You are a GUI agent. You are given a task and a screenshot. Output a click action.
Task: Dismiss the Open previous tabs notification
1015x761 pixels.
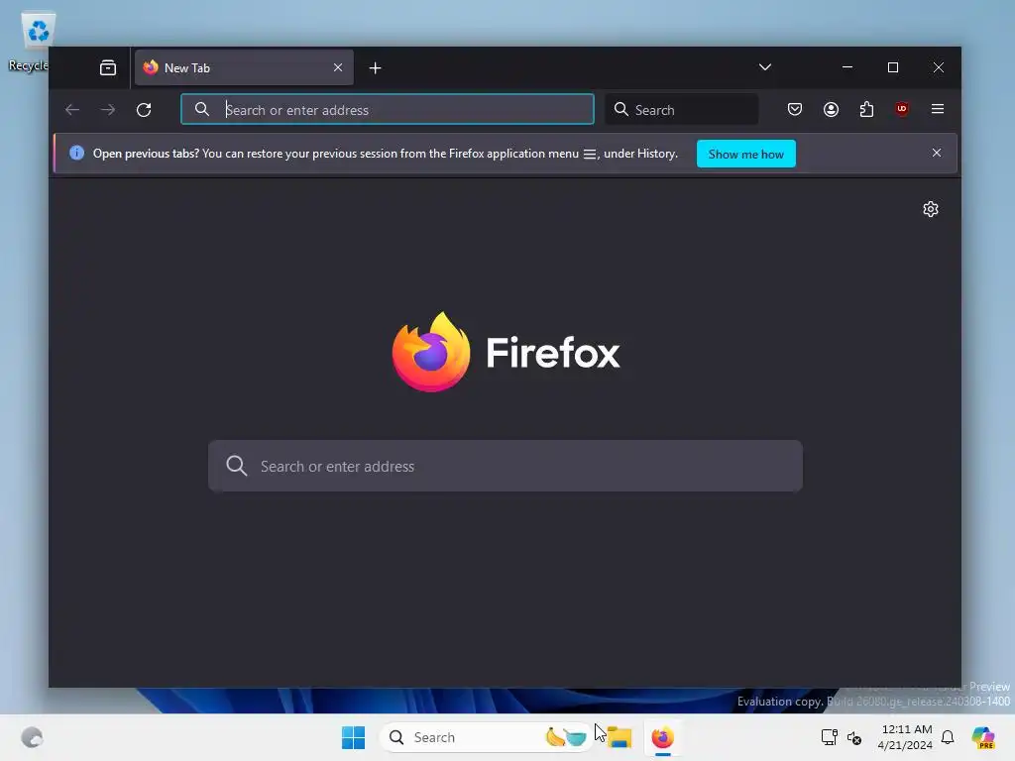click(936, 153)
